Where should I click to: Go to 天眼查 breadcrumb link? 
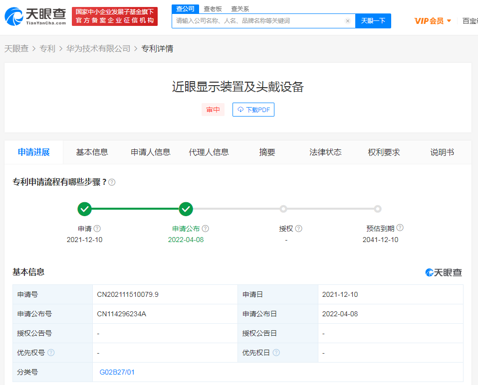pos(16,49)
